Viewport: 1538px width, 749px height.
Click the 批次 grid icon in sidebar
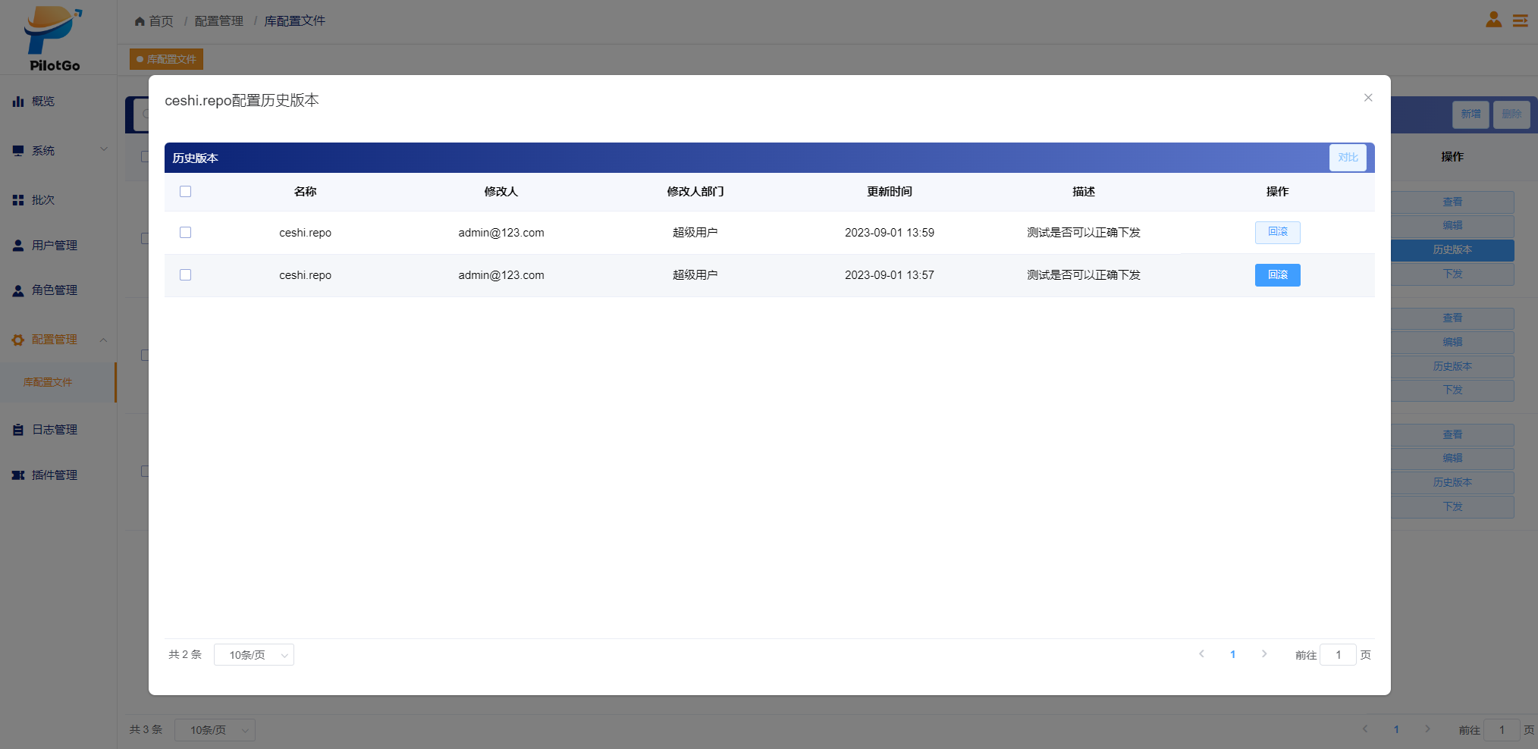(x=18, y=200)
